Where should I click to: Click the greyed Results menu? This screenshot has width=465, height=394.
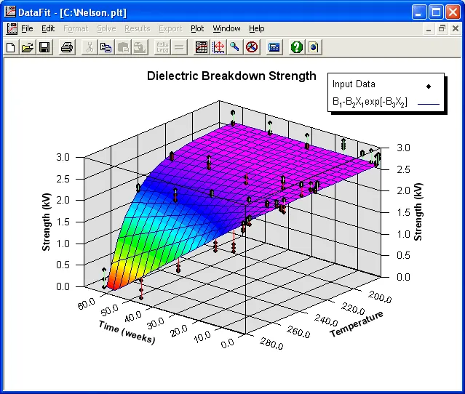coord(138,29)
